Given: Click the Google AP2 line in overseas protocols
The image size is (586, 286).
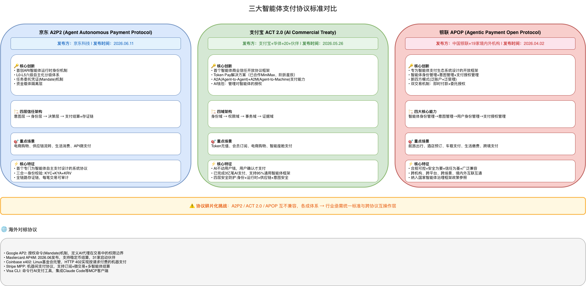Looking at the screenshot, I should click(64, 253).
